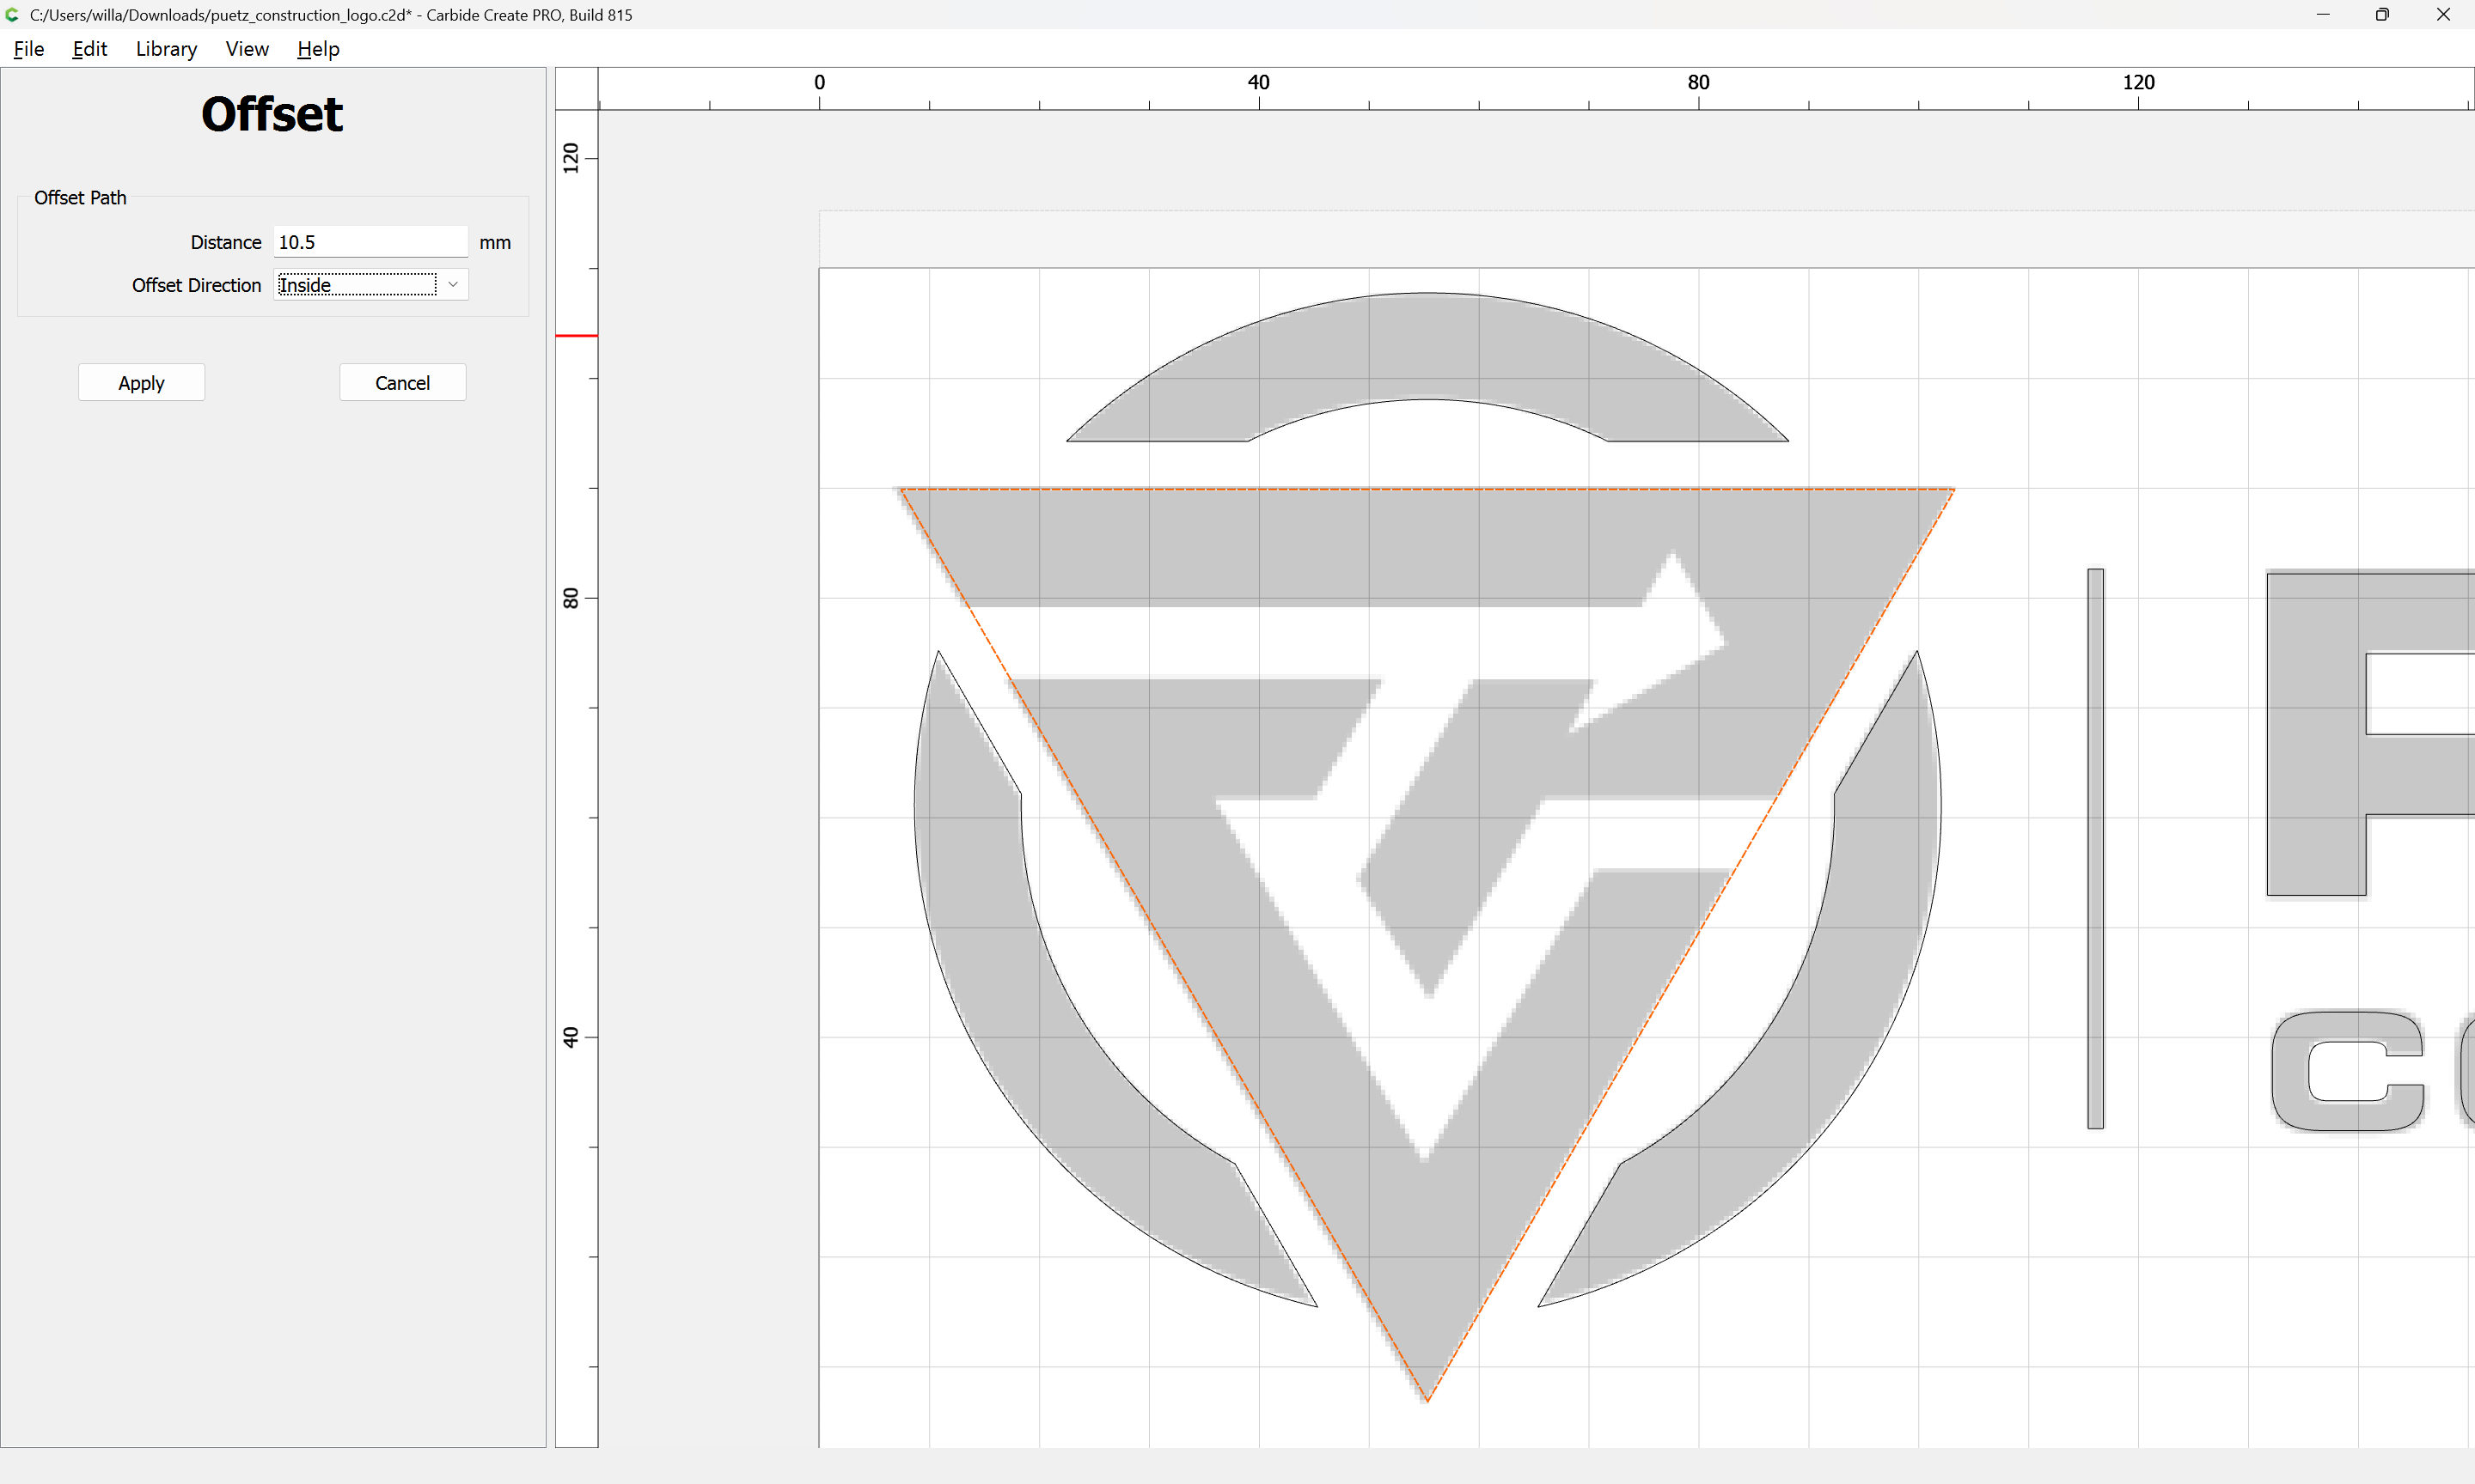Restore down the Carbide Create window

2382,14
